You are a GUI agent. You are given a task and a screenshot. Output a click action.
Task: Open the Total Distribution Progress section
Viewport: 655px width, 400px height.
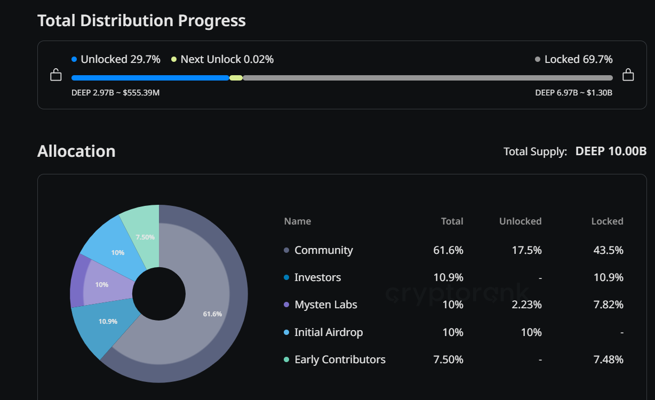click(x=141, y=20)
